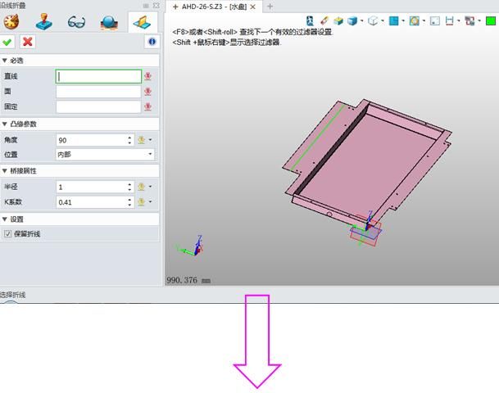Add a new tab with plus button
The image size is (499, 393).
coord(270,7)
